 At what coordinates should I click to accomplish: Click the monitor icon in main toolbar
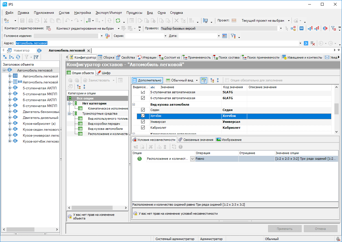click(205, 21)
